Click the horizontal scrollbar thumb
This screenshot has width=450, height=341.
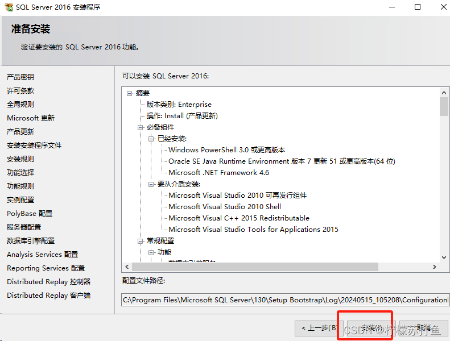point(255,267)
